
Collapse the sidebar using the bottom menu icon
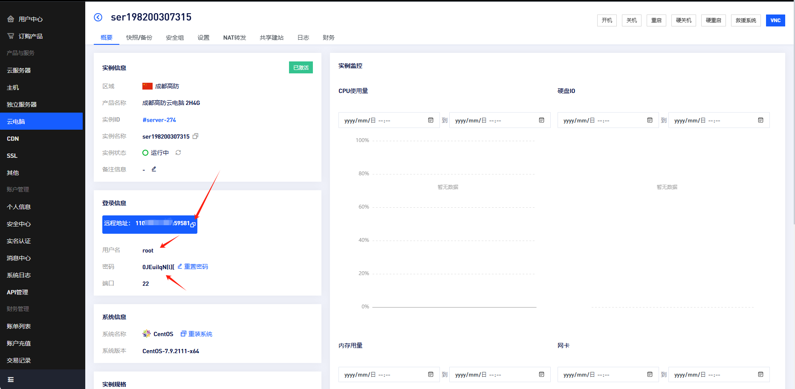coord(11,380)
